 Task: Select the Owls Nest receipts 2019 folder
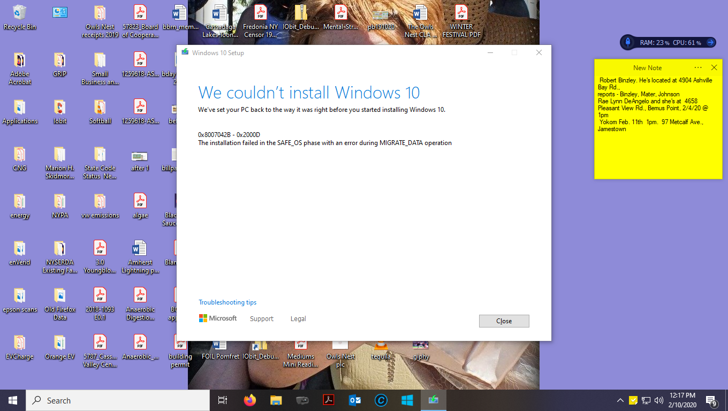click(100, 22)
